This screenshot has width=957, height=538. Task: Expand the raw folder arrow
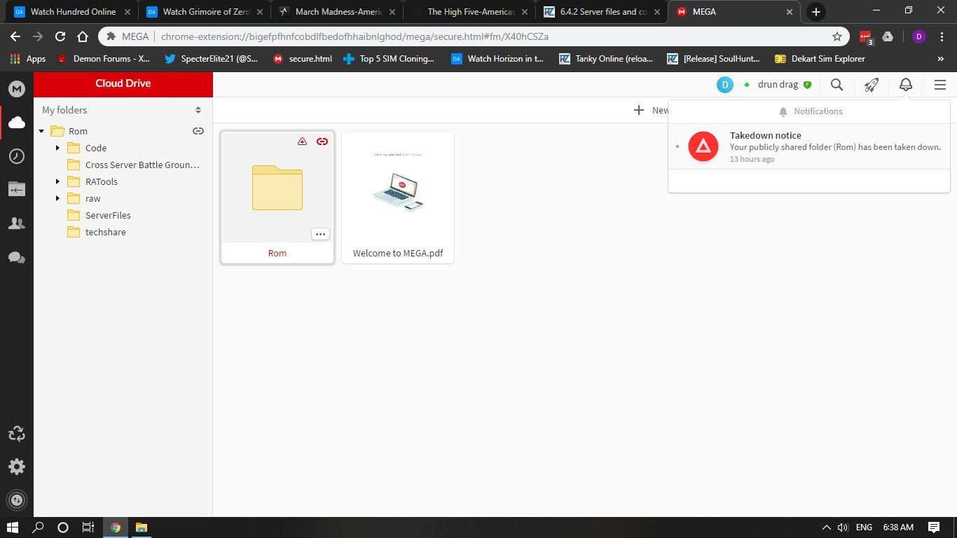(58, 198)
